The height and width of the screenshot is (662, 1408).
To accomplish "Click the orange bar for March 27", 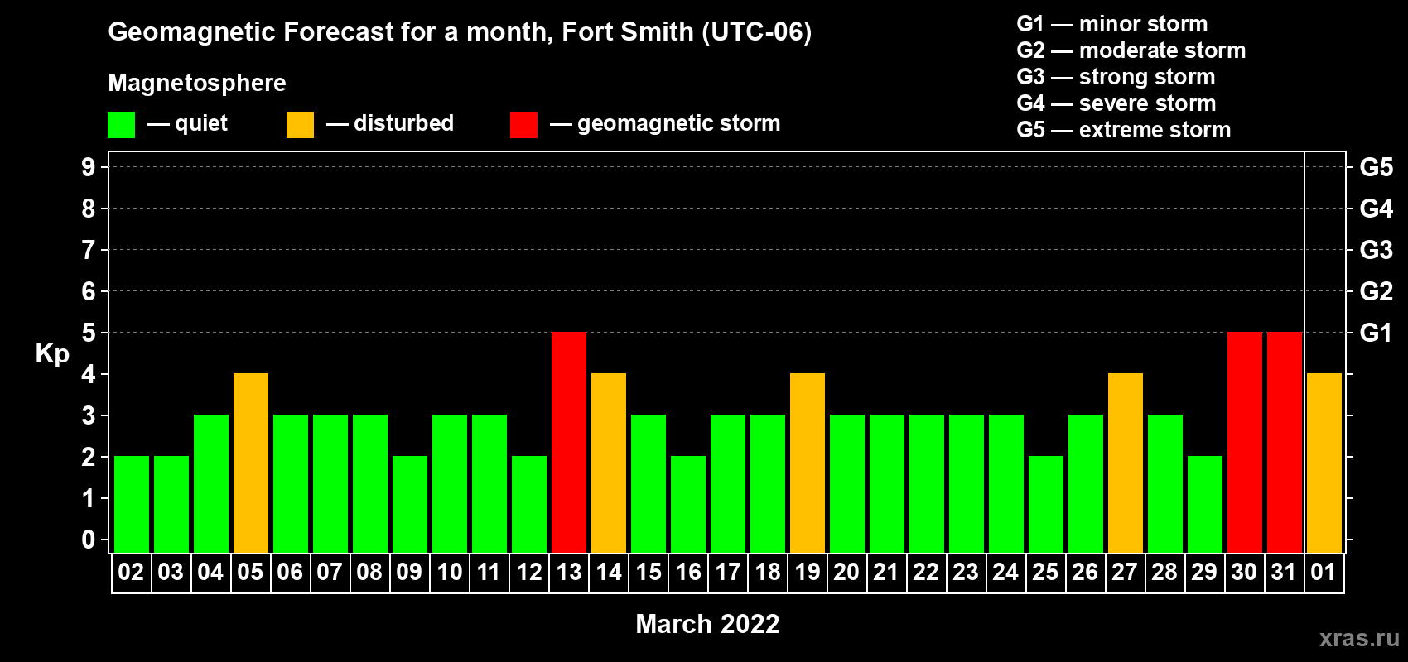I will pos(1125,463).
